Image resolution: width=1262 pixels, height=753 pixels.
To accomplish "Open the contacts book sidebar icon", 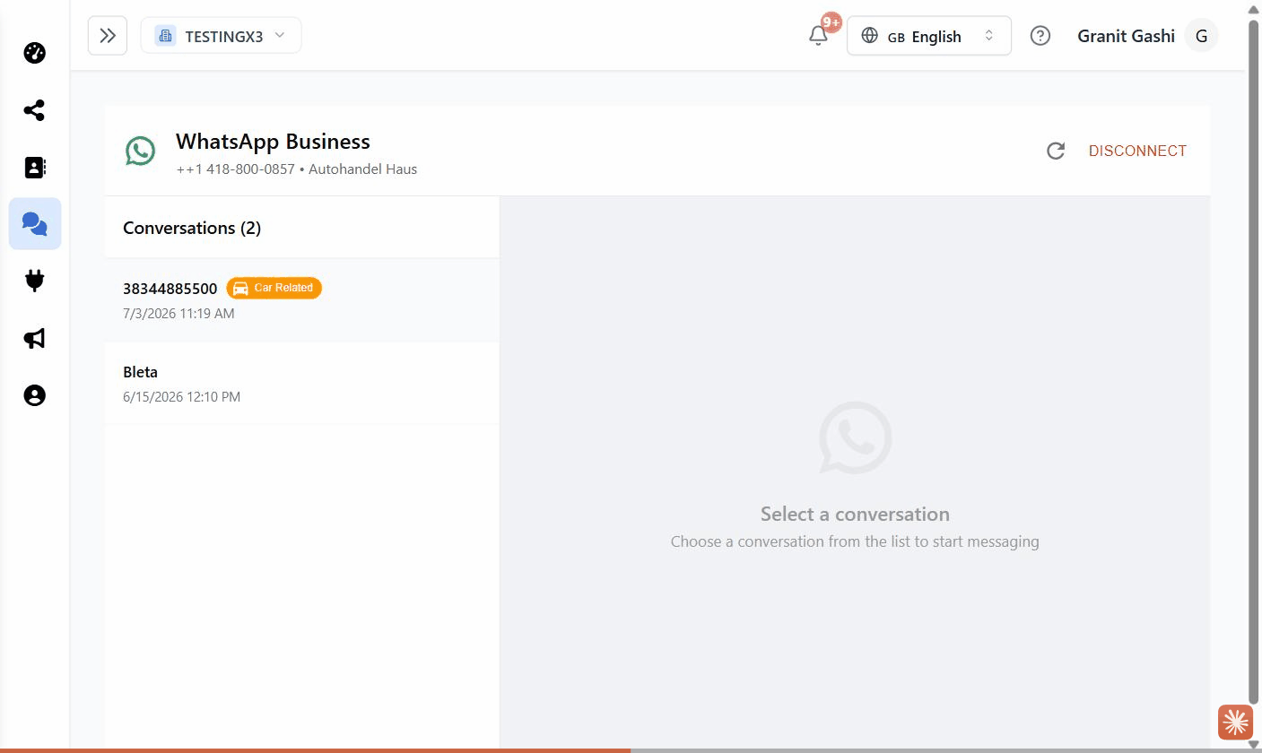I will coord(34,168).
